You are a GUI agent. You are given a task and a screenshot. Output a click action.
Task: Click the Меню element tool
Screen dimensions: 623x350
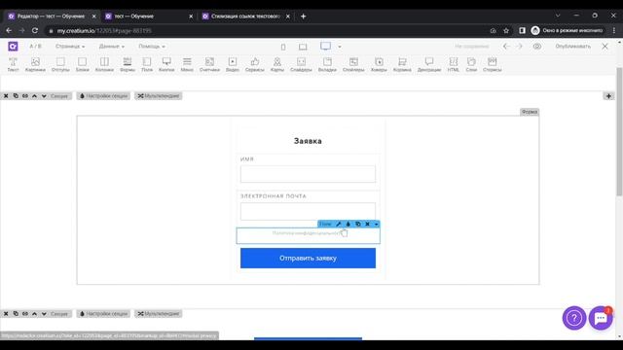tap(187, 64)
